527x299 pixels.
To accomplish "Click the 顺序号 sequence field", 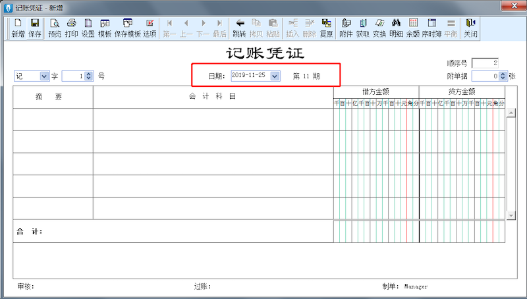I will (485, 63).
